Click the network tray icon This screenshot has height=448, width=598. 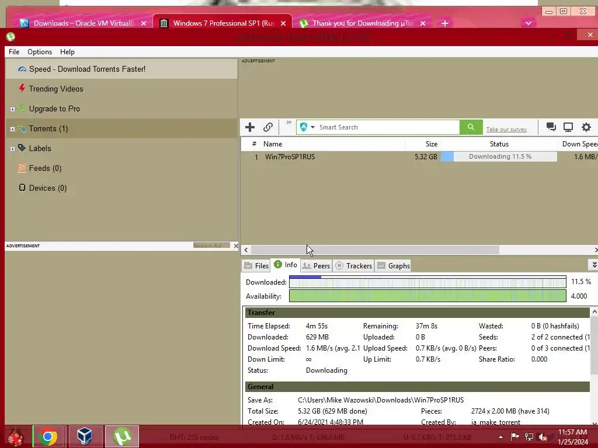[529, 436]
